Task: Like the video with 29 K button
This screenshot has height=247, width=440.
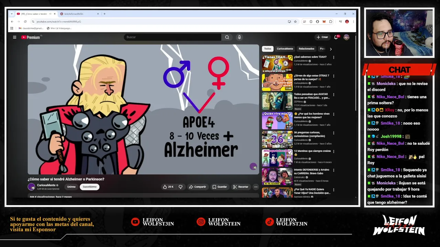Action: (168, 187)
